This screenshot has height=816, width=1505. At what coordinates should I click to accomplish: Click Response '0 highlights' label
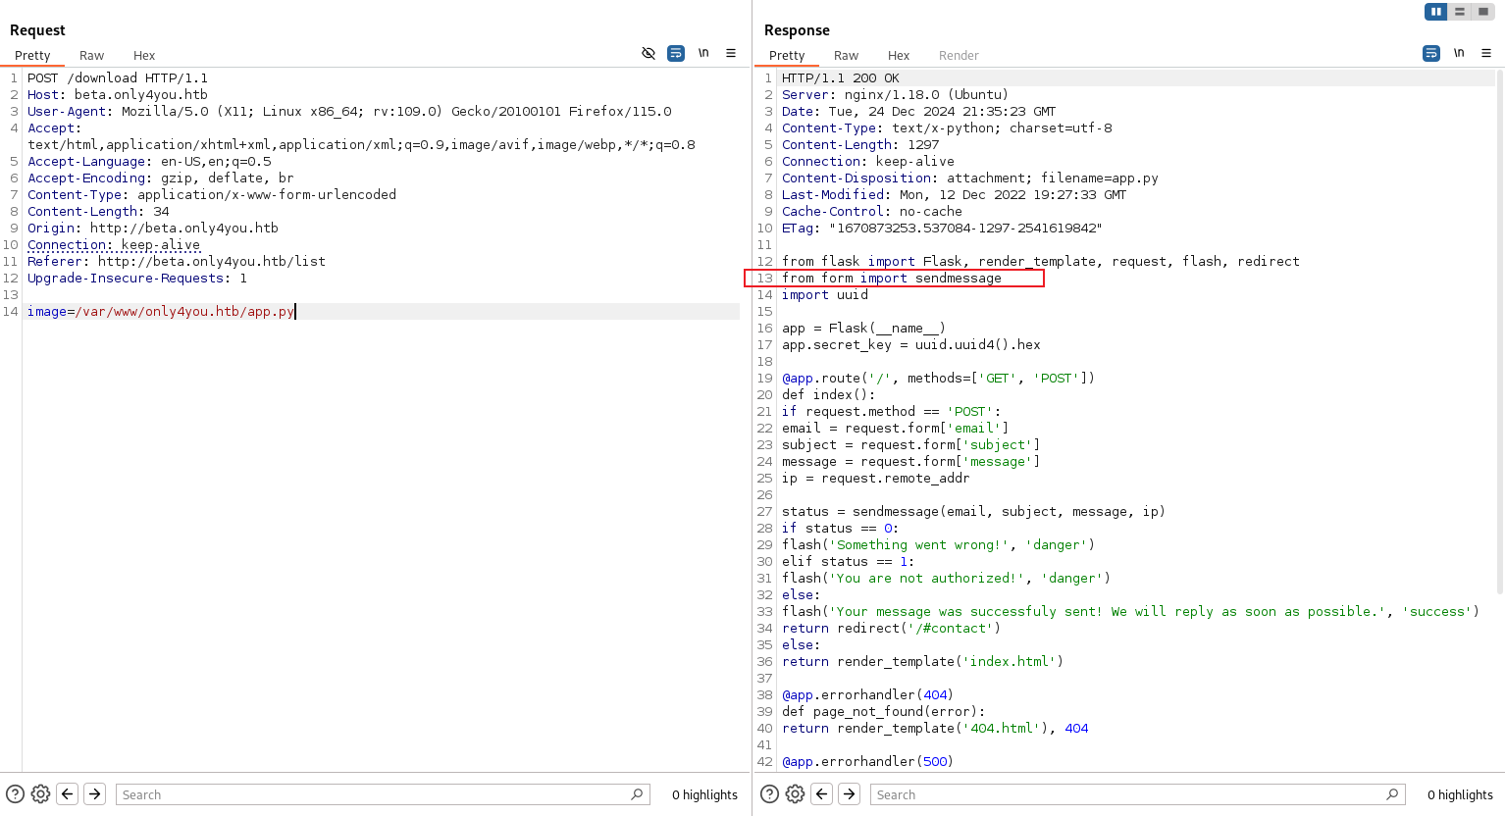(1460, 794)
